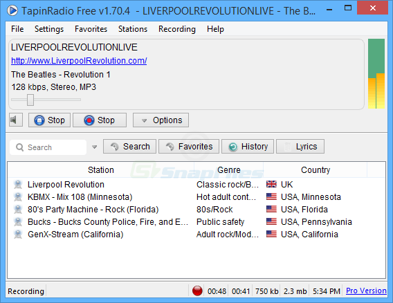Viewport: 393px width, 303px height.
Task: Stop recording with the red Stop button
Action: click(x=100, y=120)
